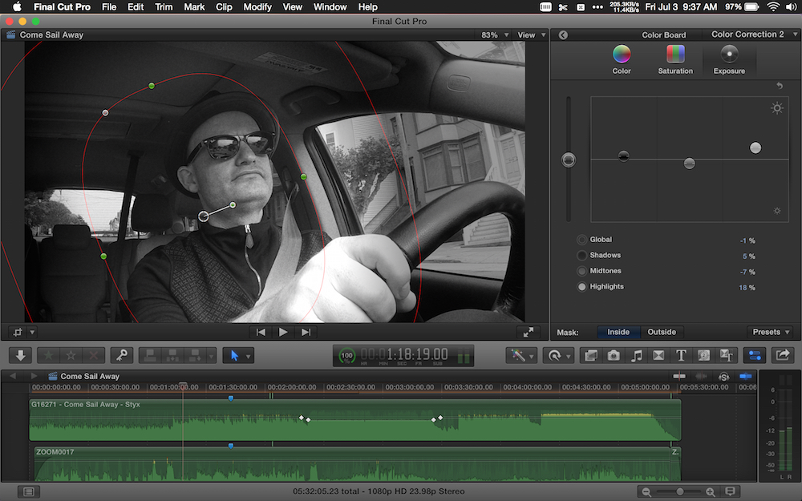Click the connect clip to storyline button
Screen dimensions: 802x501
pyautogui.click(x=151, y=355)
